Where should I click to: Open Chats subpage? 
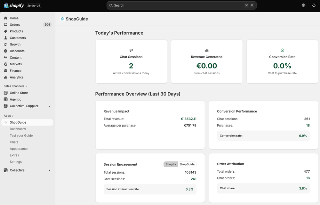(x=14, y=142)
